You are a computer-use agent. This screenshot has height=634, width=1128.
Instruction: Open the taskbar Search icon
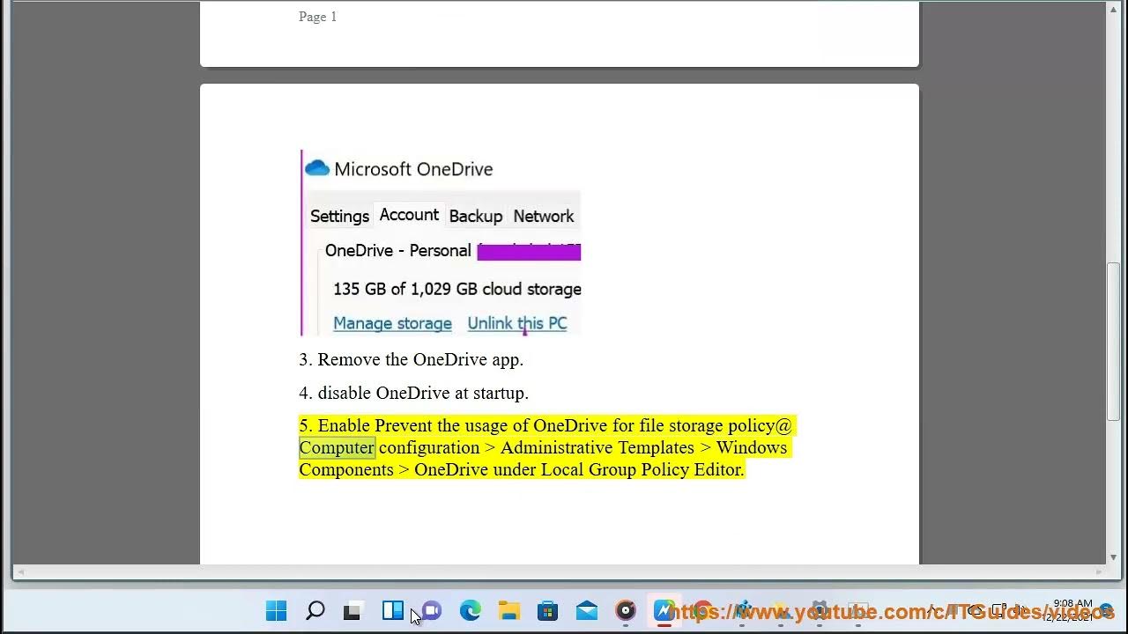(x=315, y=610)
